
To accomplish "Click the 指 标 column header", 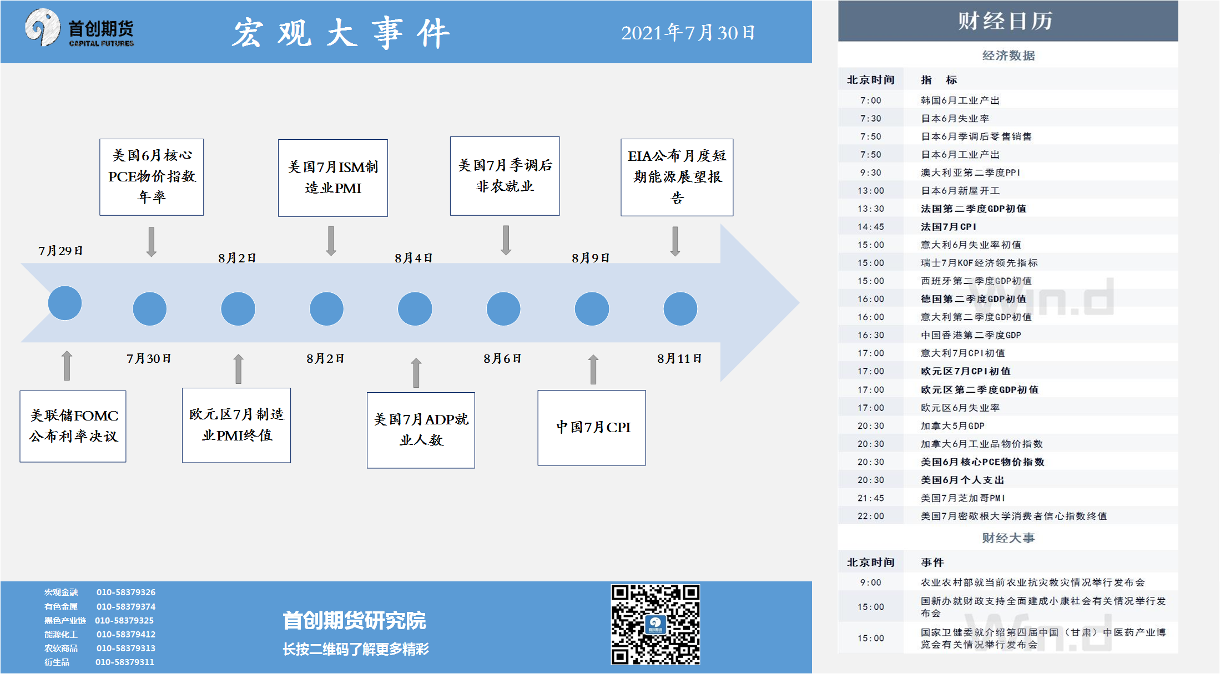I will tap(939, 80).
